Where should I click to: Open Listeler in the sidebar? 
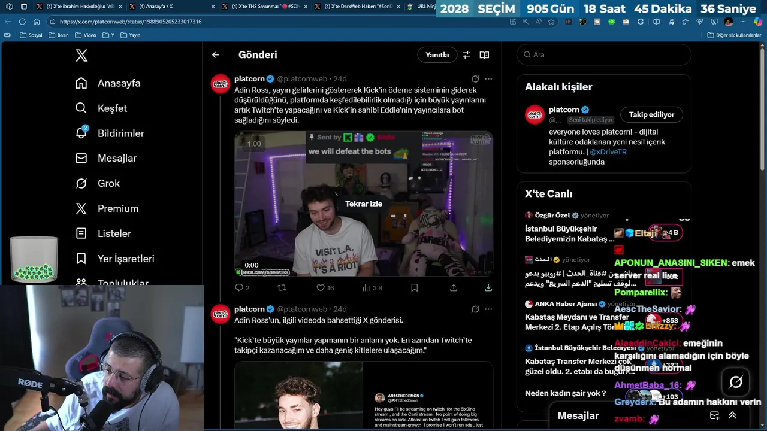(x=103, y=234)
